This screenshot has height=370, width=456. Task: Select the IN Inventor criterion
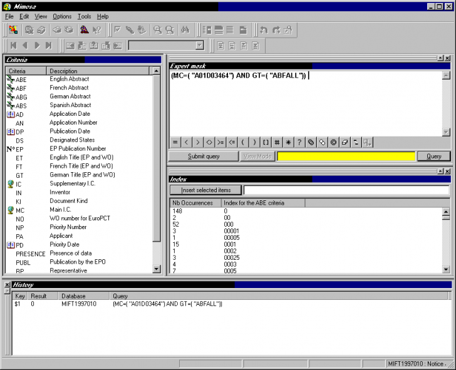tap(78, 192)
